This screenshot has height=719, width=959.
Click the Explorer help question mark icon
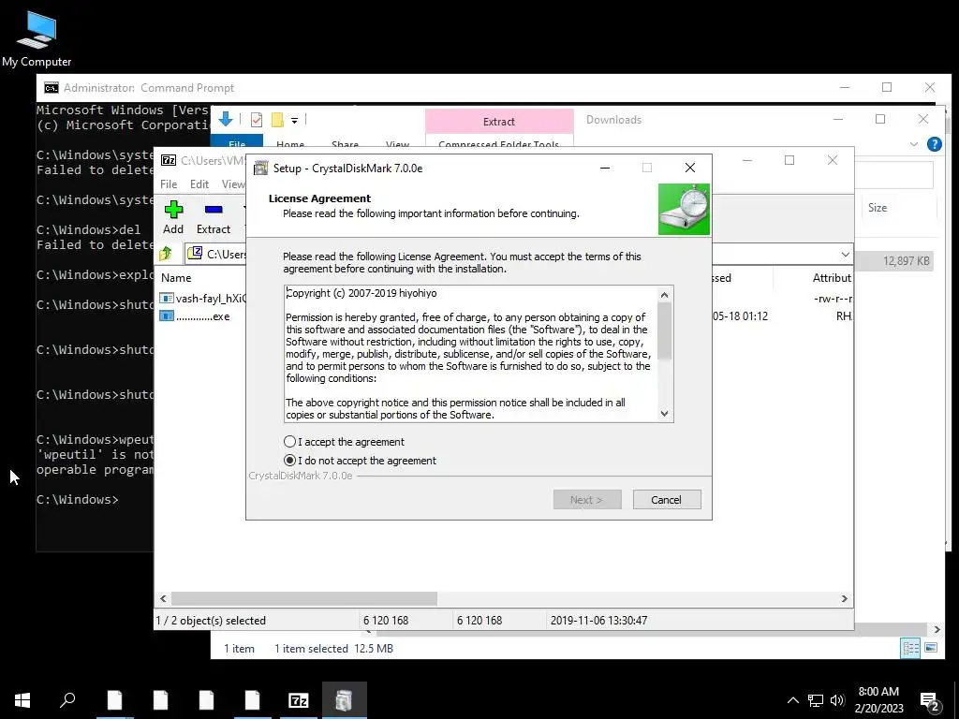tap(934, 144)
